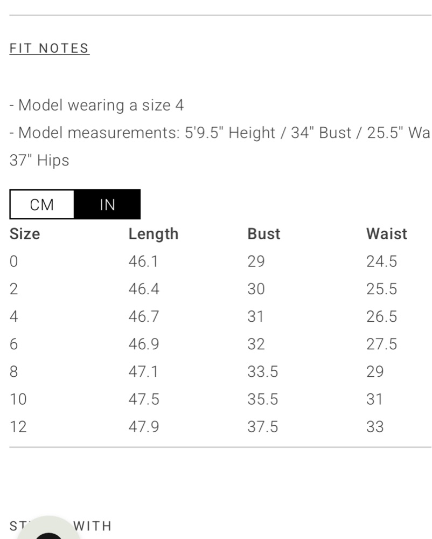Click the 'Model wearing a size 4' note
Screen dimensions: 432x539
click(x=96, y=105)
